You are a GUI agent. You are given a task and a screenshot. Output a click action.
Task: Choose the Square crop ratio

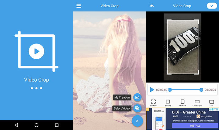[168, 103]
